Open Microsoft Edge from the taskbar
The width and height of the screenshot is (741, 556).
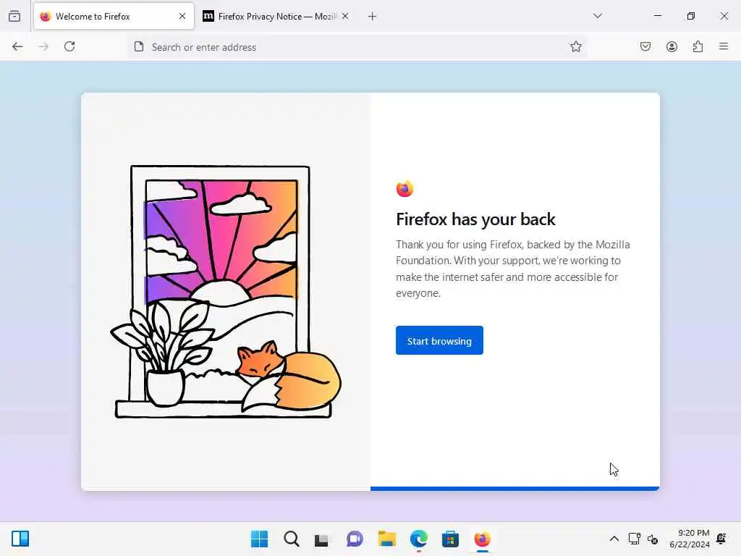tap(419, 539)
